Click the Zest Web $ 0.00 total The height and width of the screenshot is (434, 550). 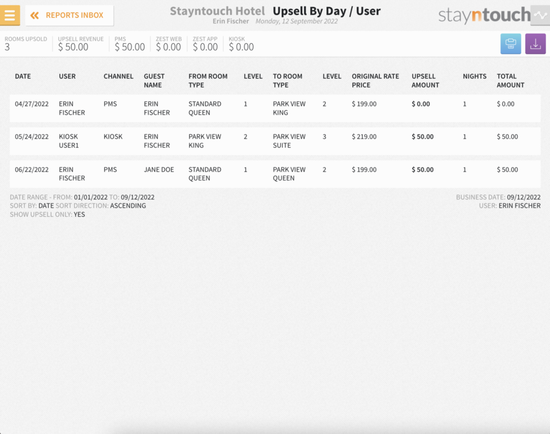tap(169, 47)
